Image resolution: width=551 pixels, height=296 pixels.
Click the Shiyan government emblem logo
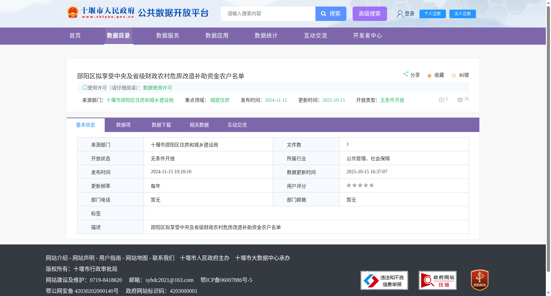[73, 12]
